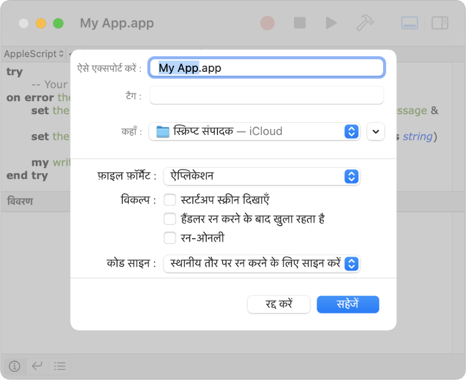Click the green zoom window button
466x381 pixels.
point(58,23)
